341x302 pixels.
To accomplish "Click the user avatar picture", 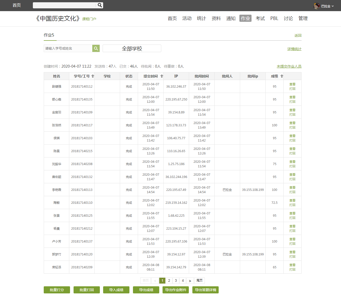I will pos(316,6).
